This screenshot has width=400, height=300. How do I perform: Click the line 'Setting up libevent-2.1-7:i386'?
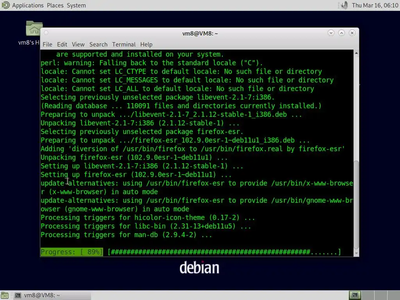point(142,166)
